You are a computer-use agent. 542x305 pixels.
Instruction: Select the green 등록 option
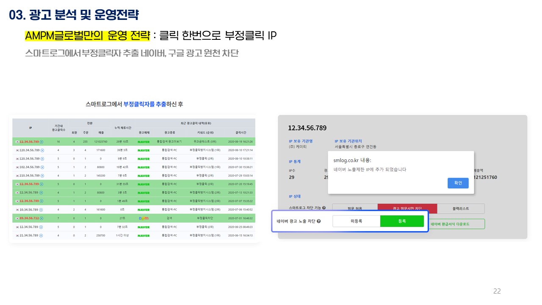point(402,221)
